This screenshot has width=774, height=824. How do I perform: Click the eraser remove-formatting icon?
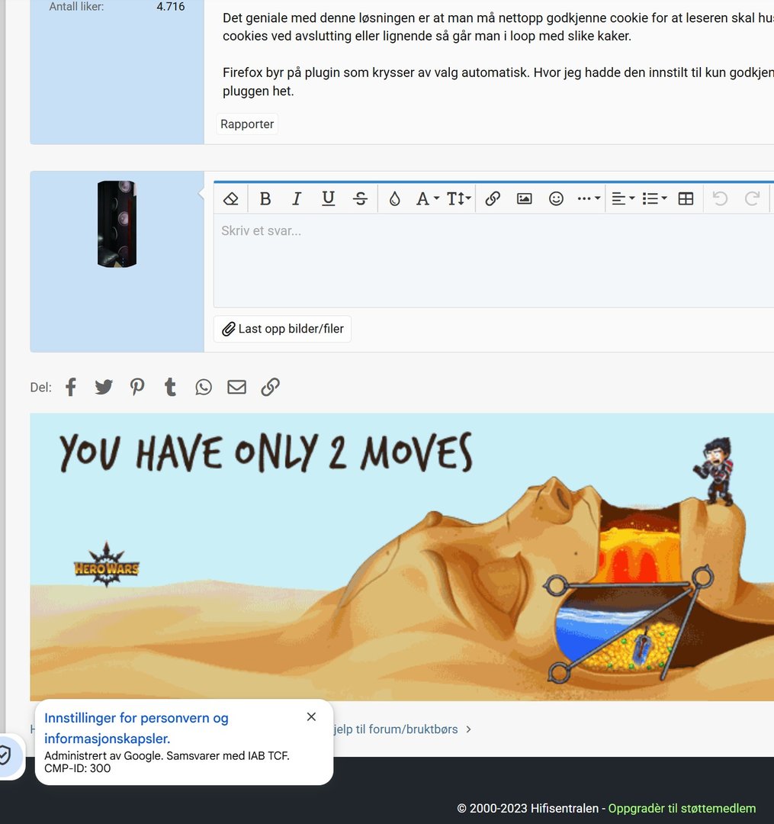(230, 198)
